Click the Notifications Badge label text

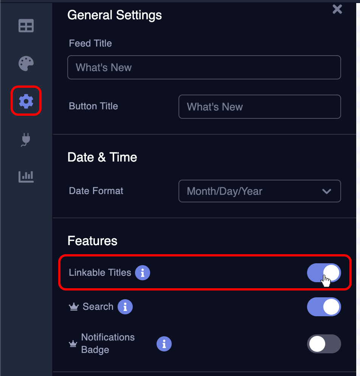[x=108, y=343]
